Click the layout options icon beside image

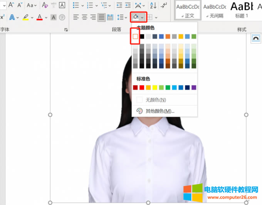pyautogui.click(x=255, y=38)
